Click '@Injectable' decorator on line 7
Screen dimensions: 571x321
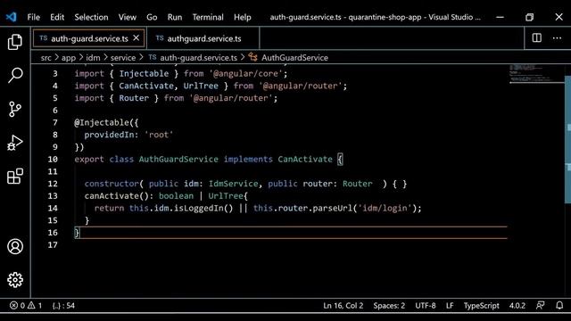(x=102, y=123)
